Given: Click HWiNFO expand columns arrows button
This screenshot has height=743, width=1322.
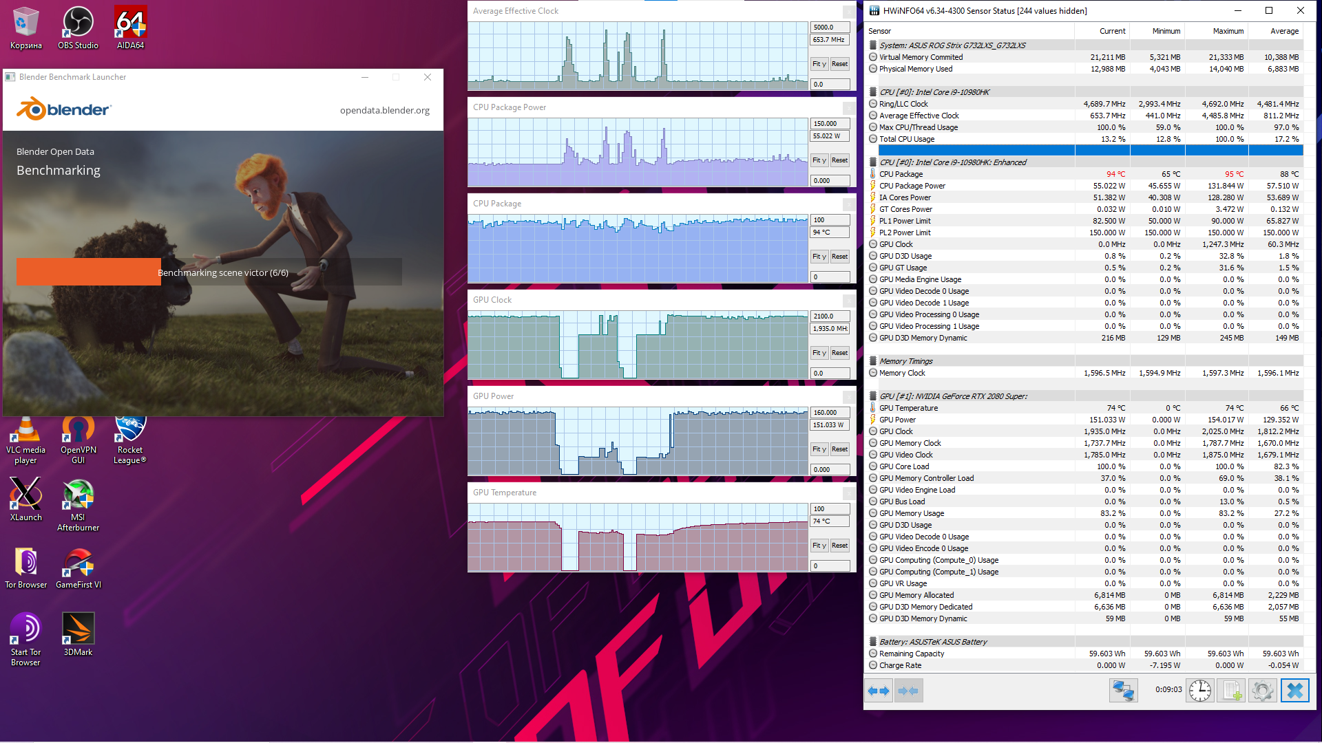Looking at the screenshot, I should pos(879,690).
